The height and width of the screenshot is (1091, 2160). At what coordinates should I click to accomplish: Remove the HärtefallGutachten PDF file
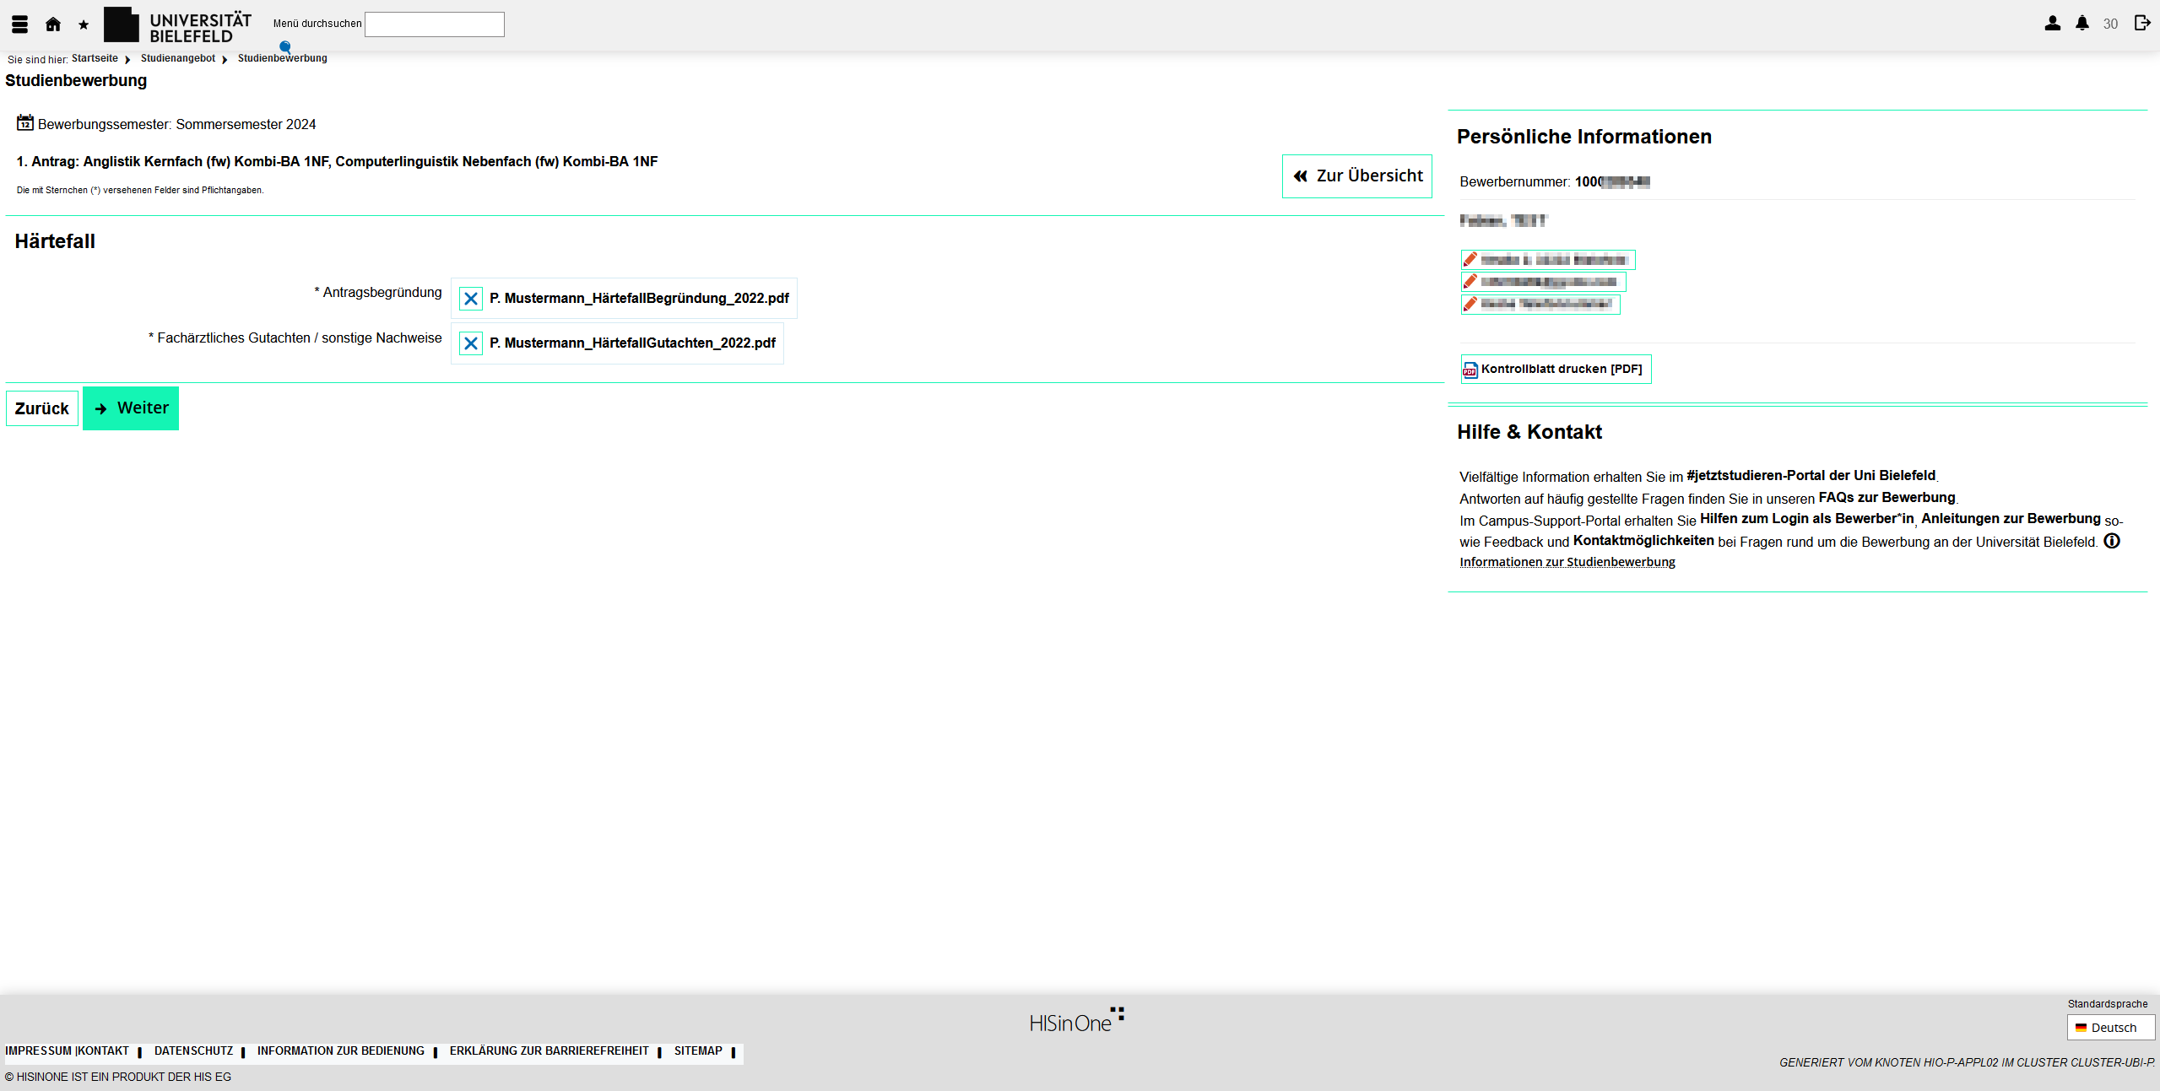(x=471, y=343)
